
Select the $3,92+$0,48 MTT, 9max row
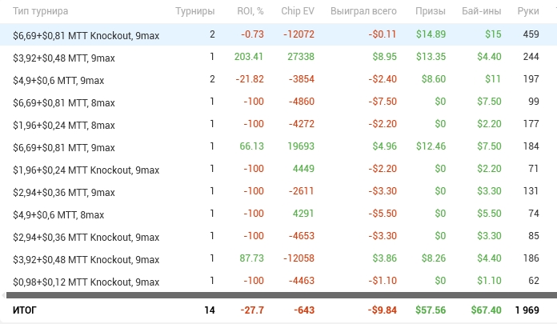(x=65, y=57)
